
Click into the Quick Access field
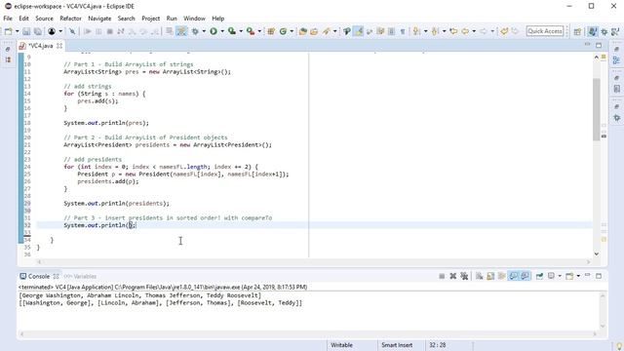tap(545, 31)
